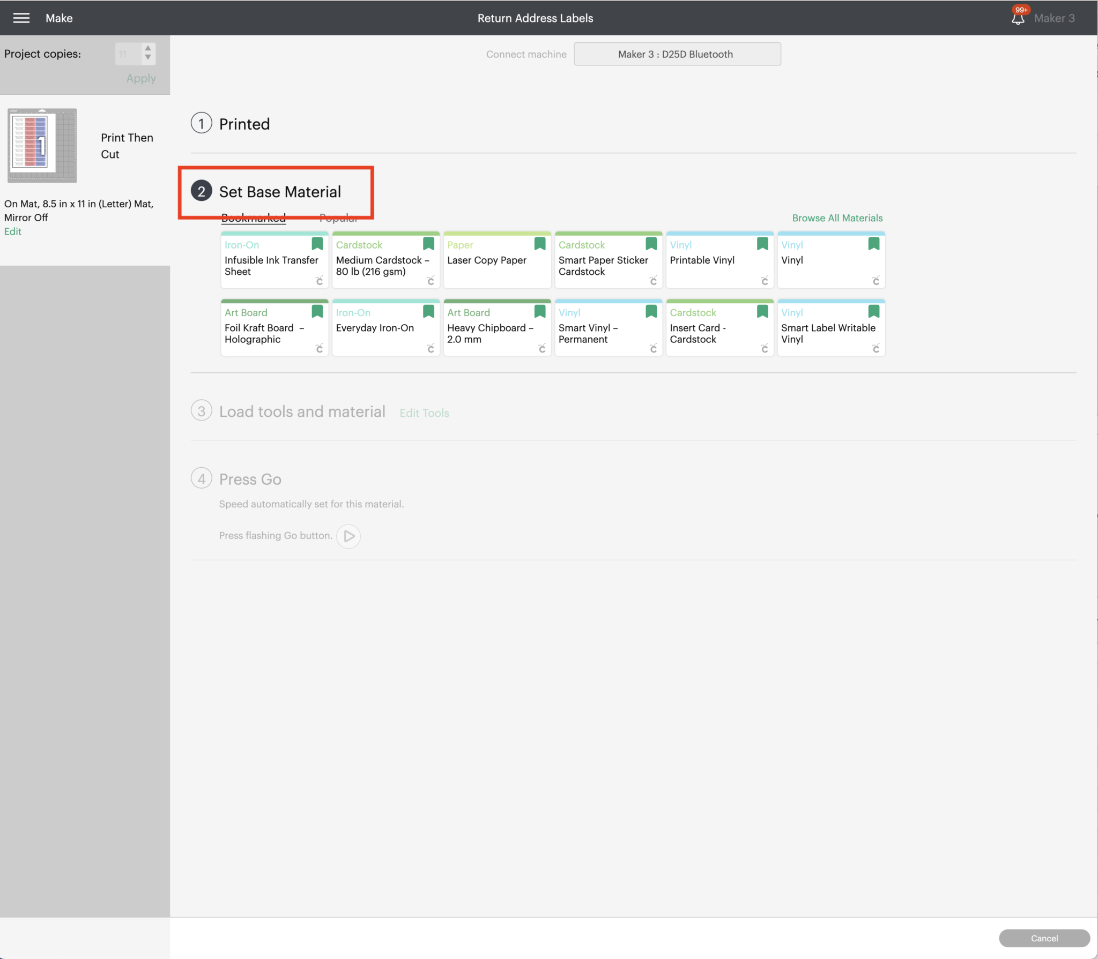The image size is (1098, 959).
Task: Toggle bookmark on Foil Kraft Board Holographic
Action: (317, 311)
